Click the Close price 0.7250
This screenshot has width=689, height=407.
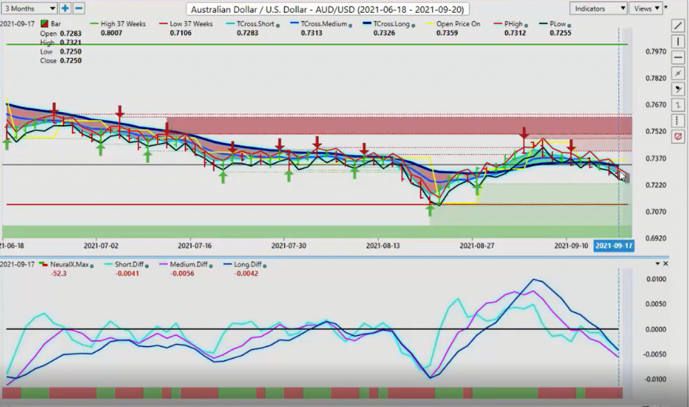click(x=71, y=60)
